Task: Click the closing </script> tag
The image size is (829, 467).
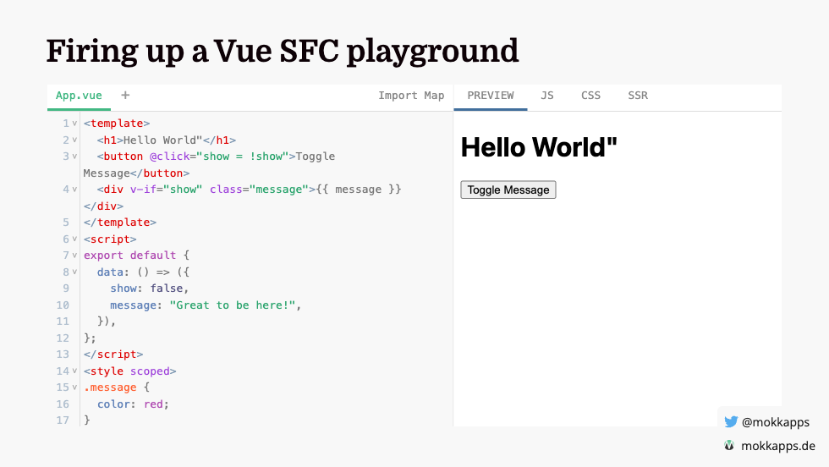Action: (113, 354)
